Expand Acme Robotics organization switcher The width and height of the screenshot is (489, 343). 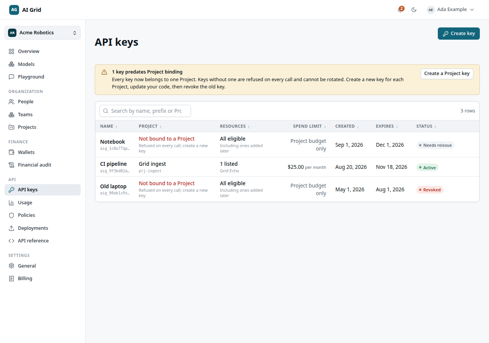(x=42, y=33)
